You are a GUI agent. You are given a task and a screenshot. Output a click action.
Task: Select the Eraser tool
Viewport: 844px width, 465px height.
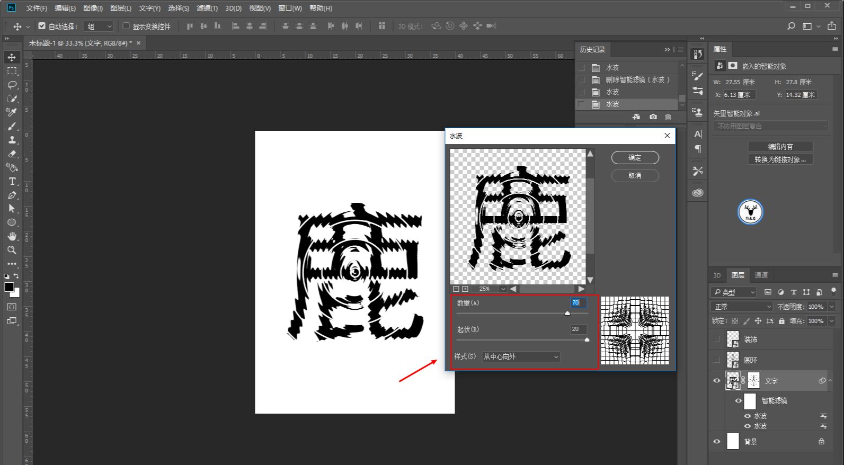tap(12, 154)
